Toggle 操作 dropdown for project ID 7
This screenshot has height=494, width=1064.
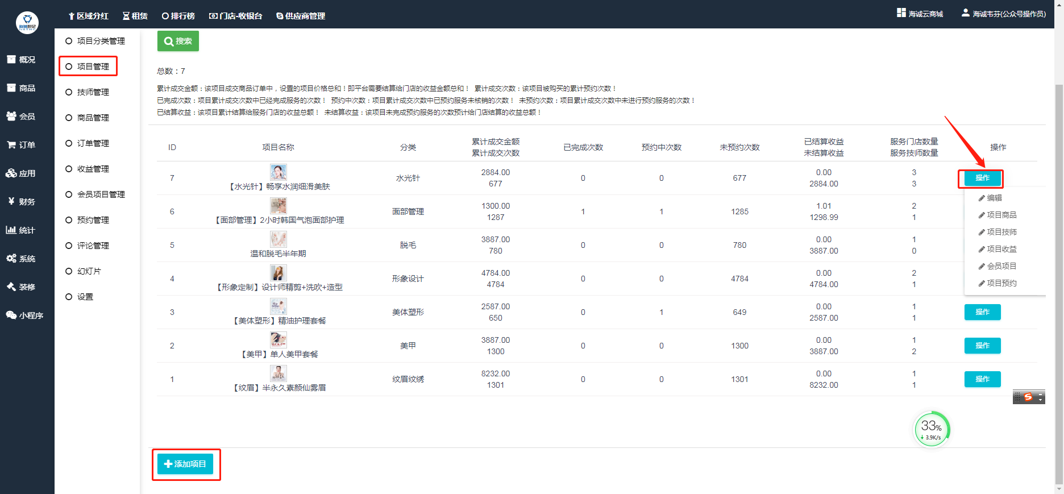click(x=982, y=178)
